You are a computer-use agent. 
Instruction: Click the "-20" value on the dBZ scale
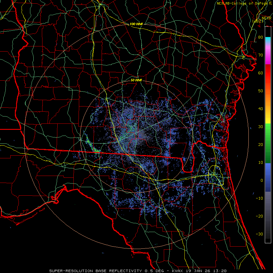pyautogui.click(x=259, y=216)
